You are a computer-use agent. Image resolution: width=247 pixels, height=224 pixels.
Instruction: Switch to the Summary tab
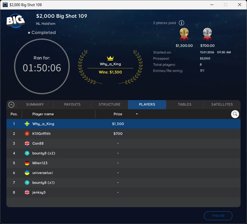pos(35,105)
